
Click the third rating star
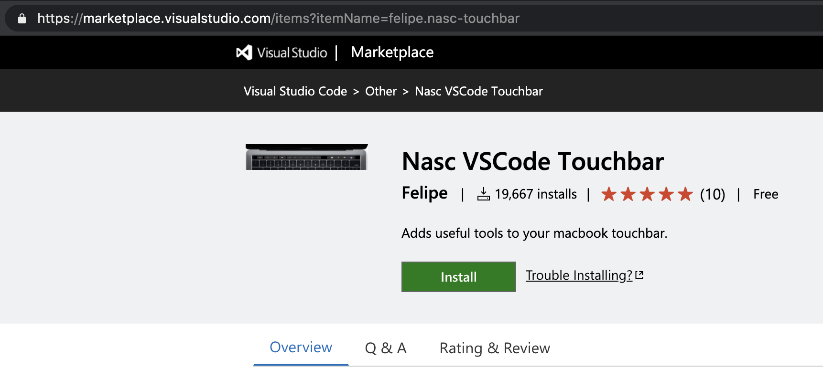[647, 194]
